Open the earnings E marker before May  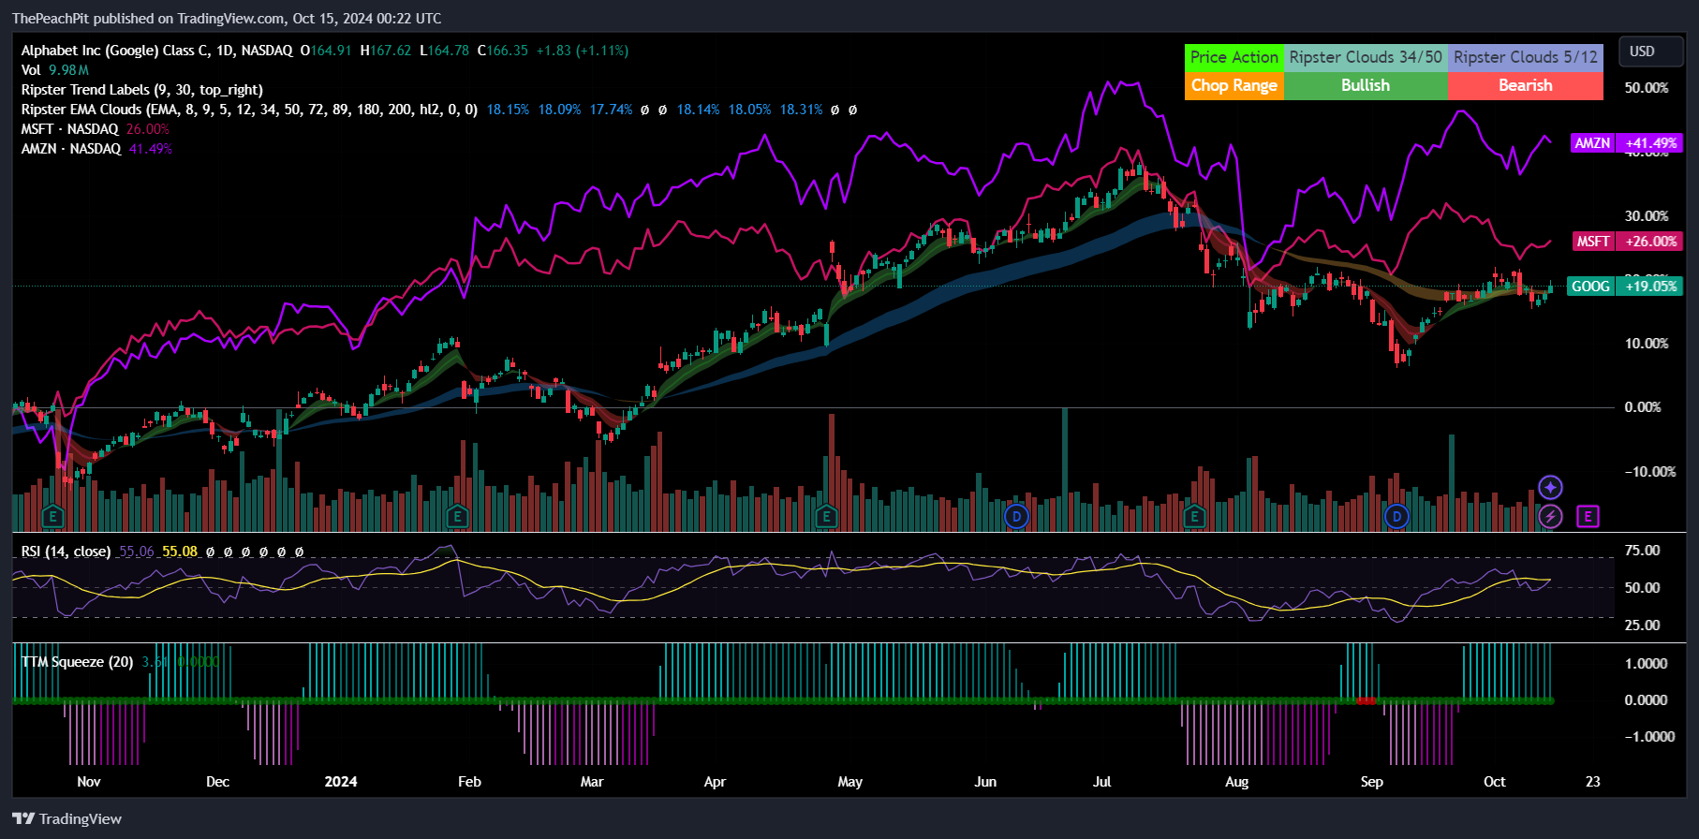[826, 516]
